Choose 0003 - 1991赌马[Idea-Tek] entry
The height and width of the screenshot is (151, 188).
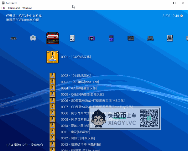[79, 82]
